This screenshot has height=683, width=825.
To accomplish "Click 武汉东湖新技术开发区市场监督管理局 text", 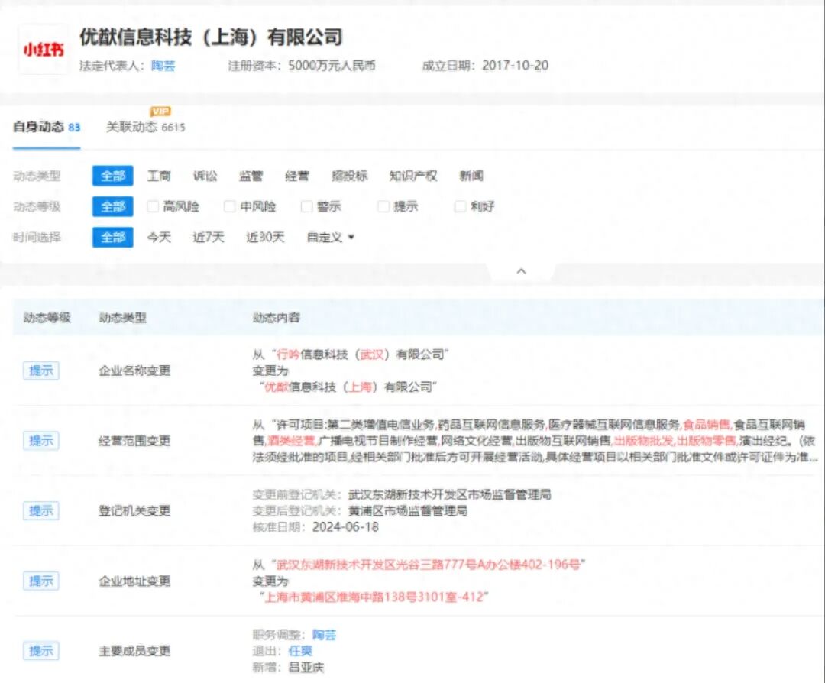I will pos(450,494).
